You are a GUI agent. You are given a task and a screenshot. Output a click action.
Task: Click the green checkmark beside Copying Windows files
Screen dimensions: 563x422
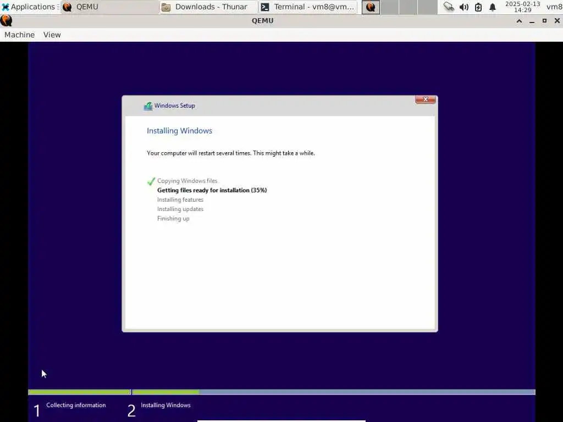coord(151,181)
